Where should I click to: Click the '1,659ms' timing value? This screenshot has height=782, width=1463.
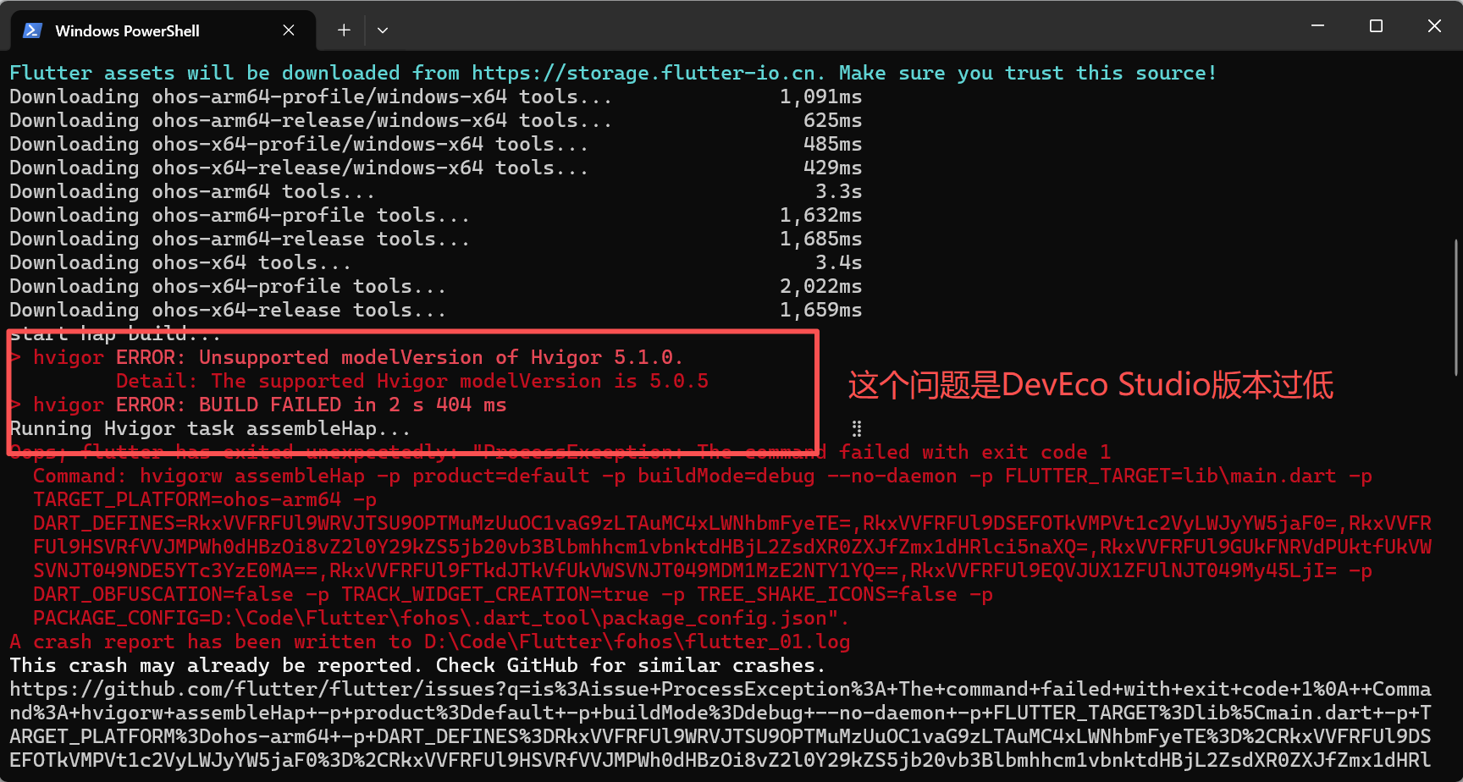[x=820, y=310]
